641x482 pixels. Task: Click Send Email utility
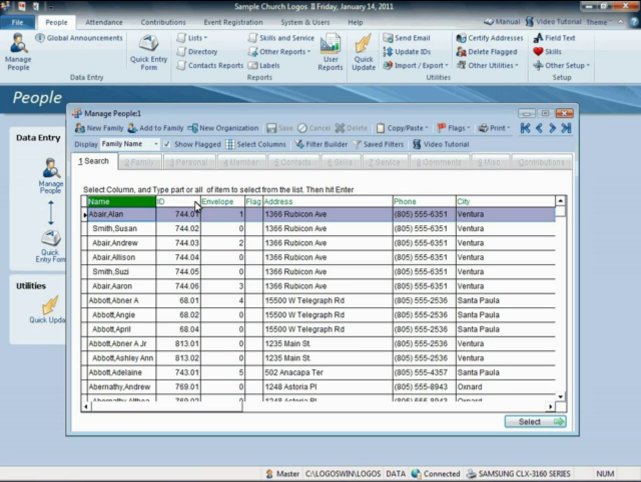click(x=407, y=38)
